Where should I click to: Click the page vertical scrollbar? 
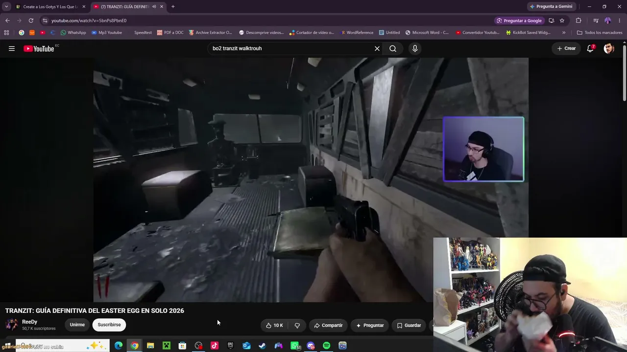(x=624, y=73)
